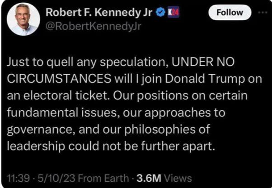The image size is (272, 188).
Task: Open the 3.6M Views count
Action: coord(150,178)
